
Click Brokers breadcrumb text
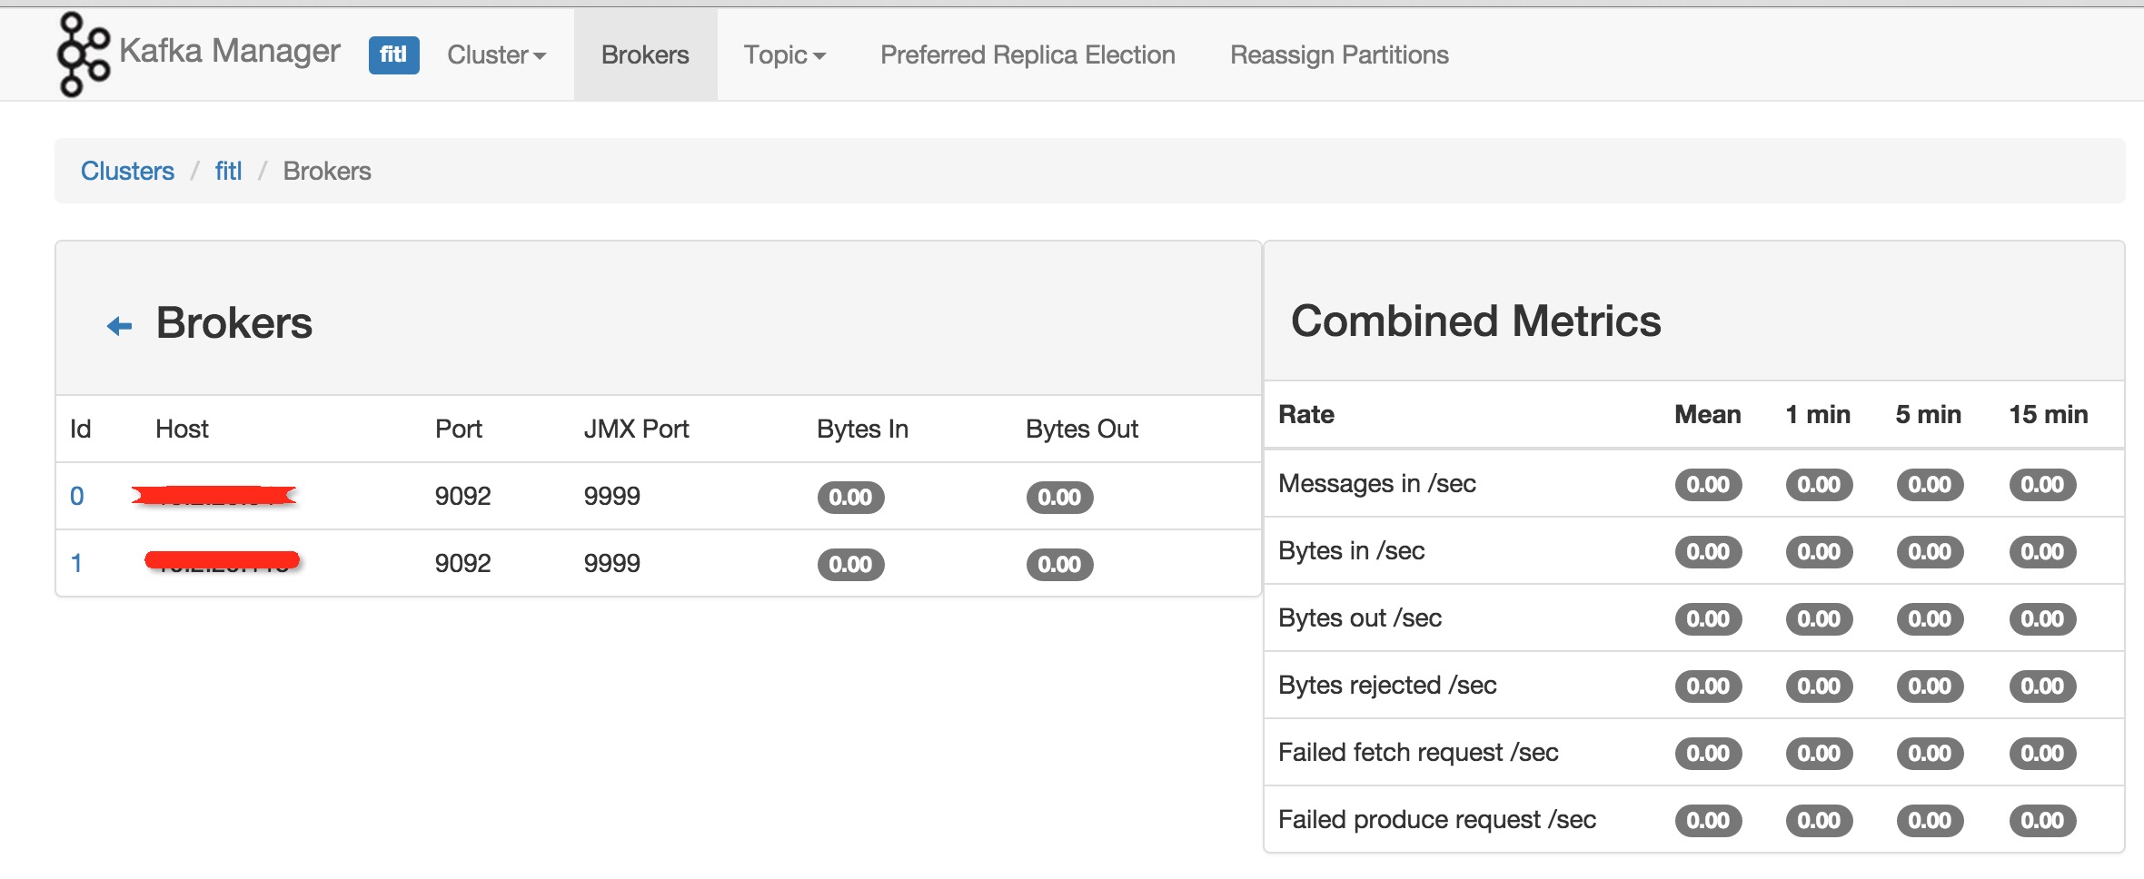click(x=327, y=171)
